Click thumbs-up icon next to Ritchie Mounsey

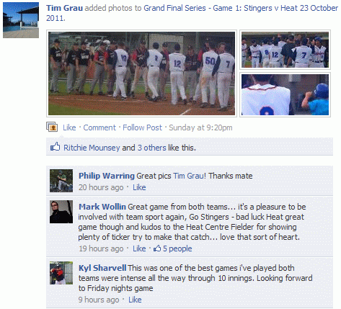point(55,146)
